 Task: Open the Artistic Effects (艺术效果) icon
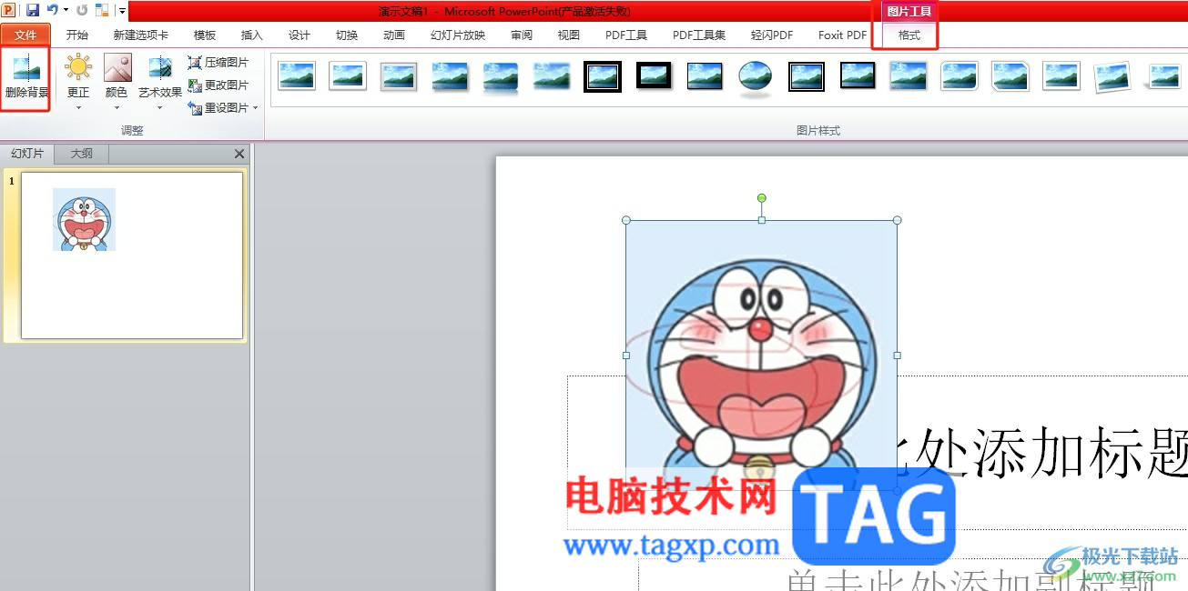160,68
